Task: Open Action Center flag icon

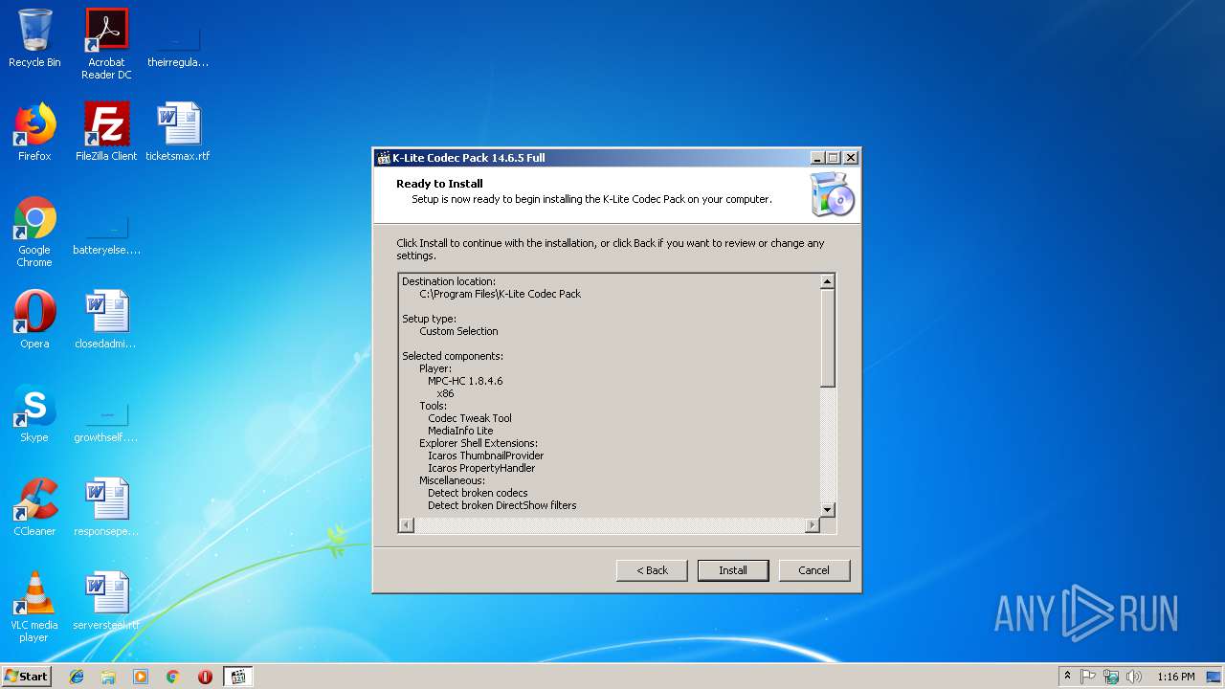Action: click(x=1088, y=677)
